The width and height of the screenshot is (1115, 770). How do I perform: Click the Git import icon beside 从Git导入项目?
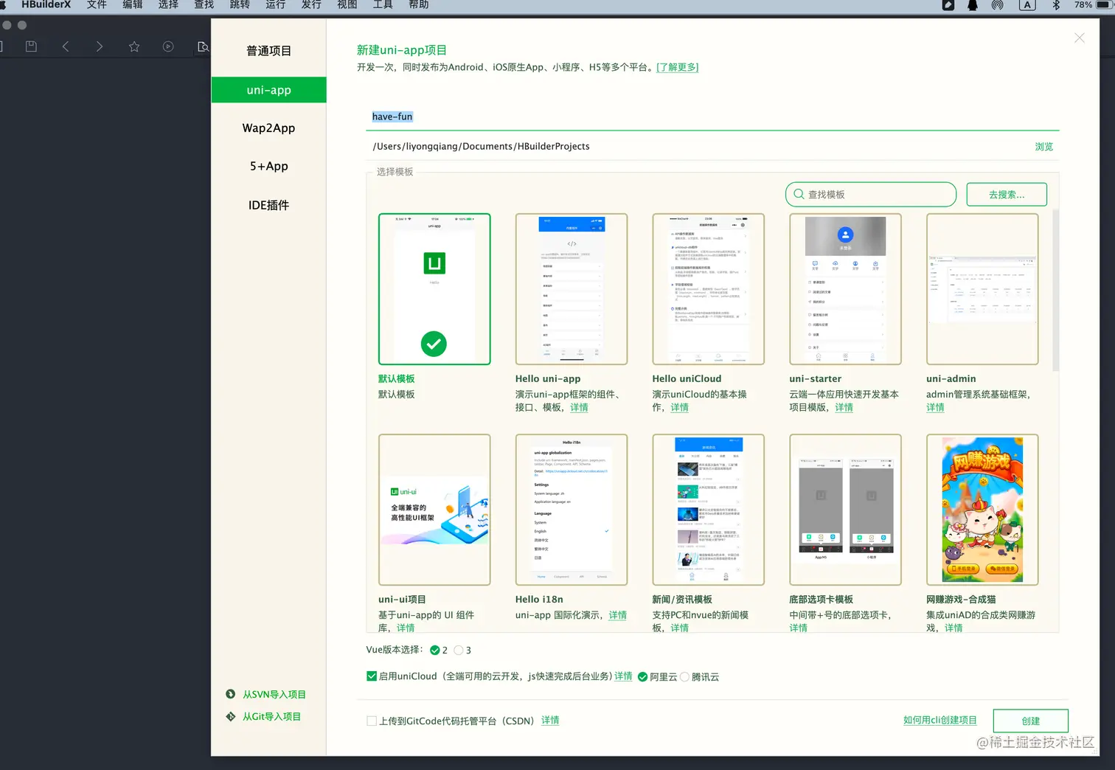pyautogui.click(x=231, y=716)
